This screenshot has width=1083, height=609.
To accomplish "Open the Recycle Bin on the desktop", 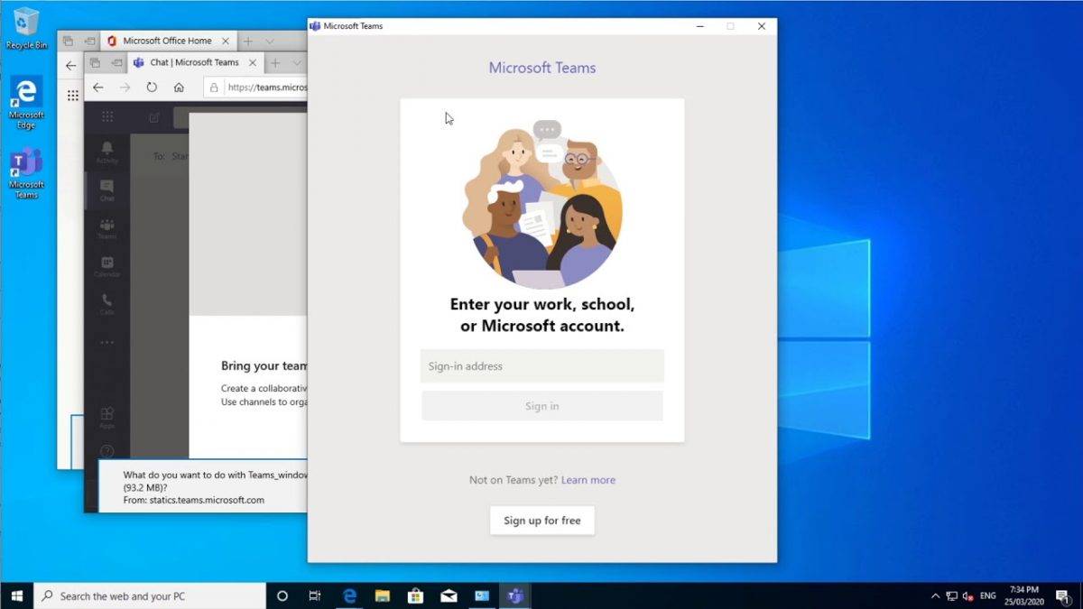I will point(26,23).
